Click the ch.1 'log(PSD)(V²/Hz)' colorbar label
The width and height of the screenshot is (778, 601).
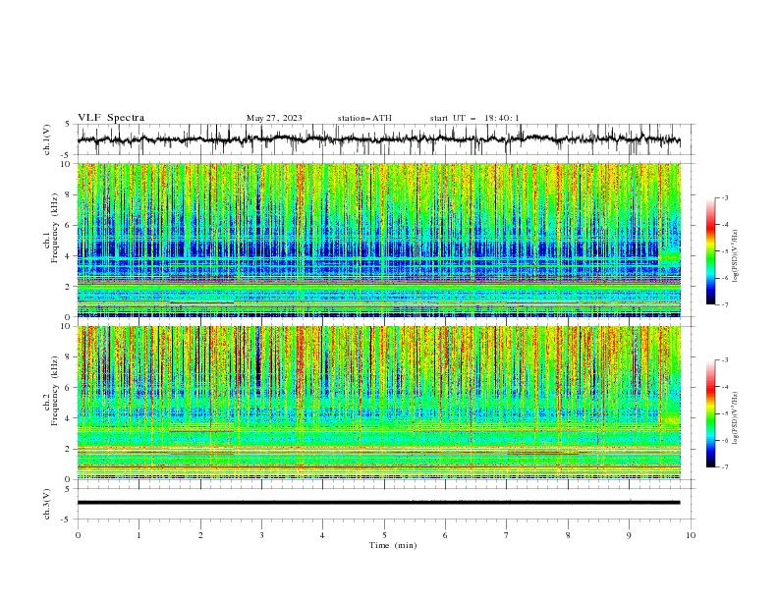coord(736,256)
